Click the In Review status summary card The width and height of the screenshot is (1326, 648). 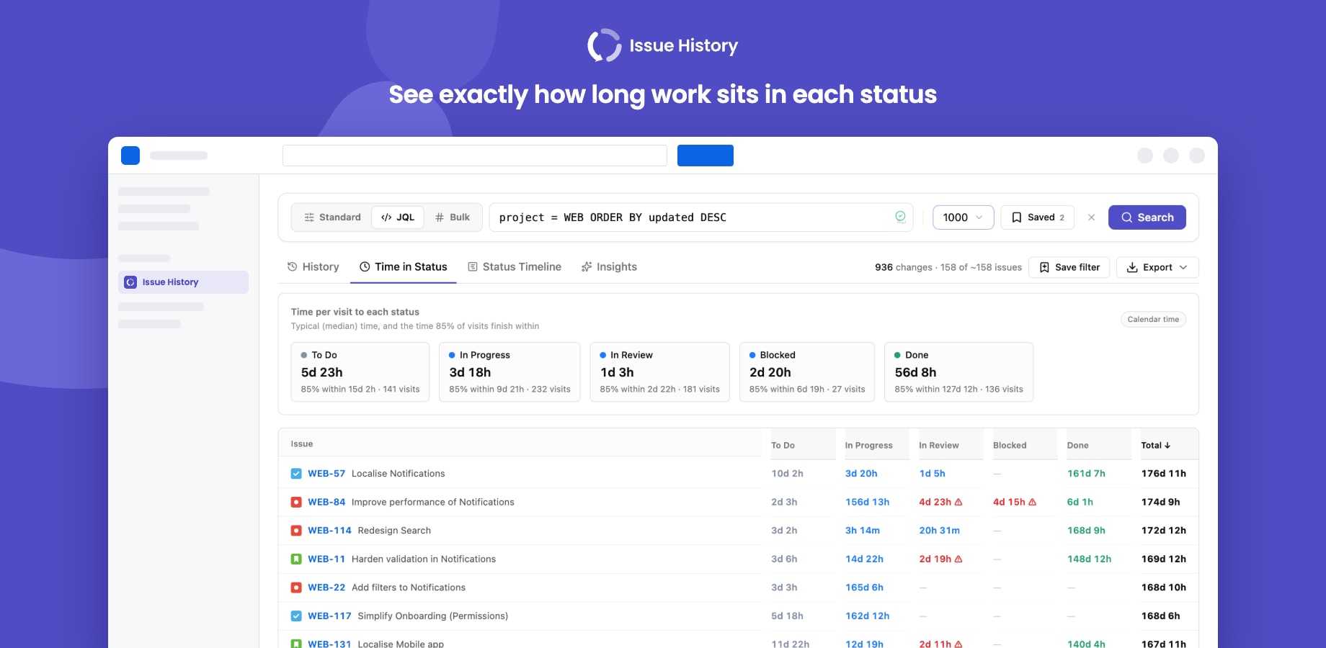tap(659, 372)
